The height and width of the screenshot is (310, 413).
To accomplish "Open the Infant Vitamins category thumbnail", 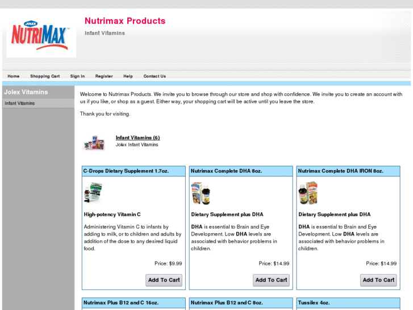I will pyautogui.click(x=94, y=142).
